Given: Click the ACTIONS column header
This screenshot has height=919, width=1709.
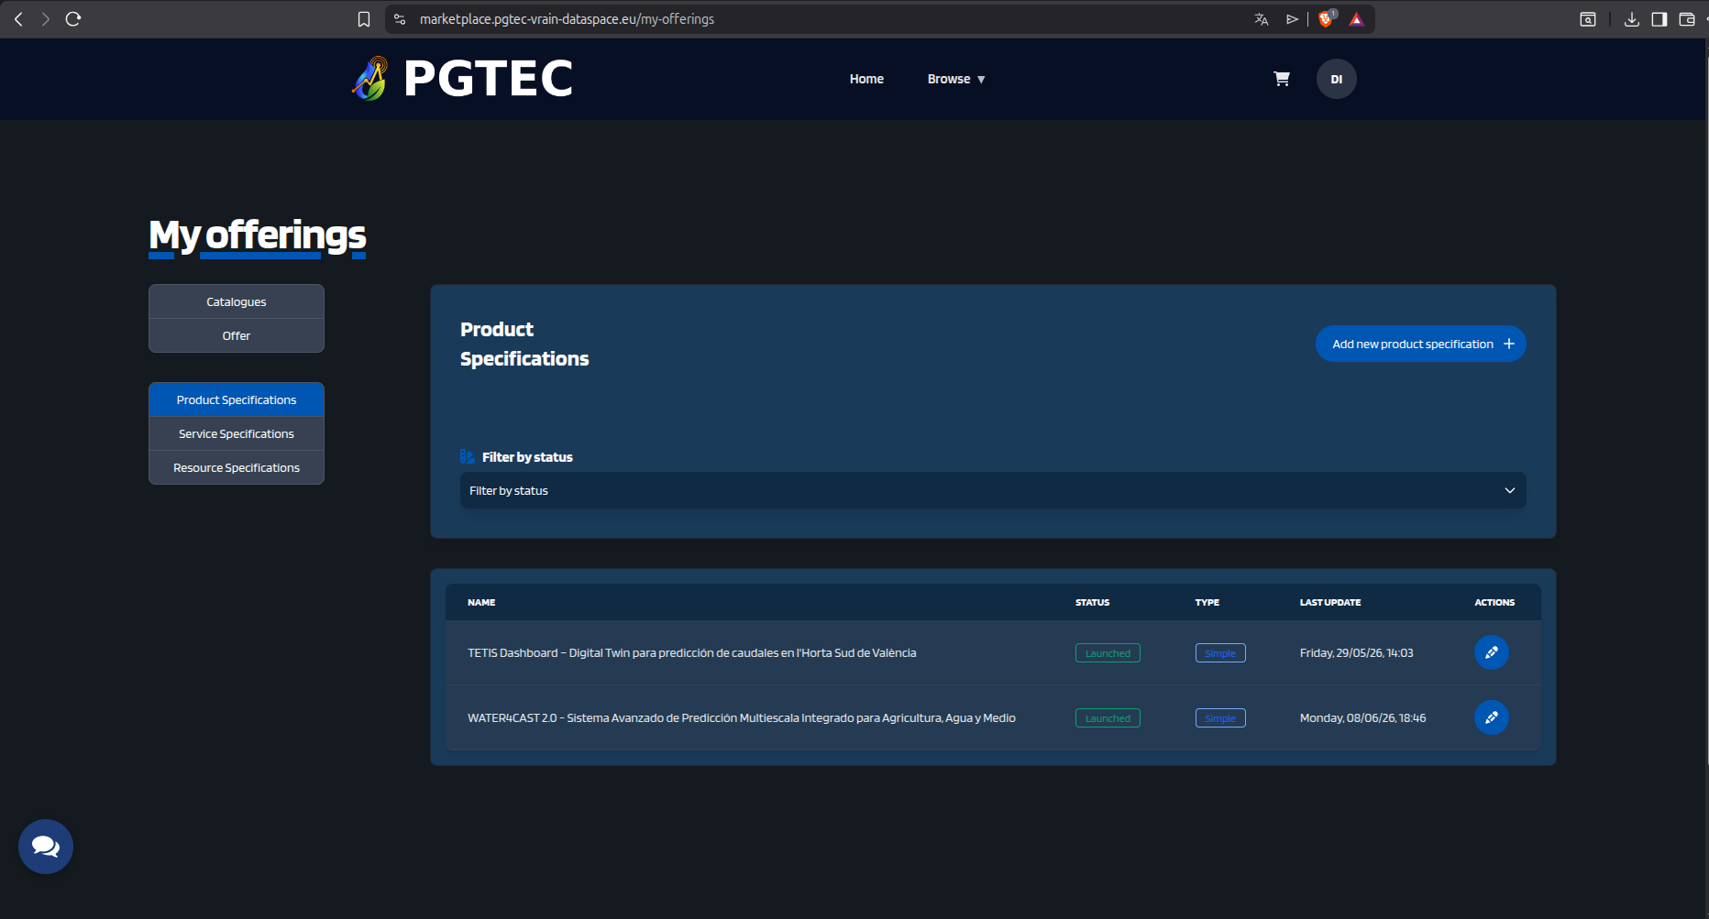Looking at the screenshot, I should (x=1494, y=603).
